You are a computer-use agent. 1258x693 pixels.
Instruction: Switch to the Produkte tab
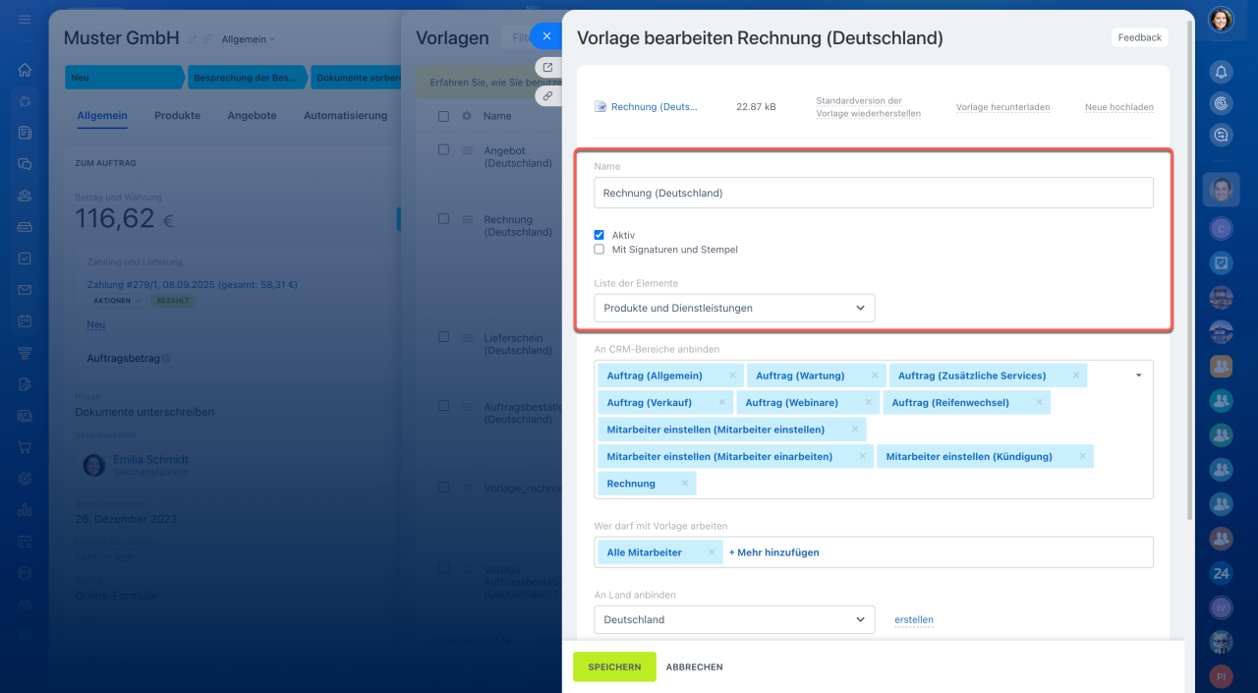point(177,115)
